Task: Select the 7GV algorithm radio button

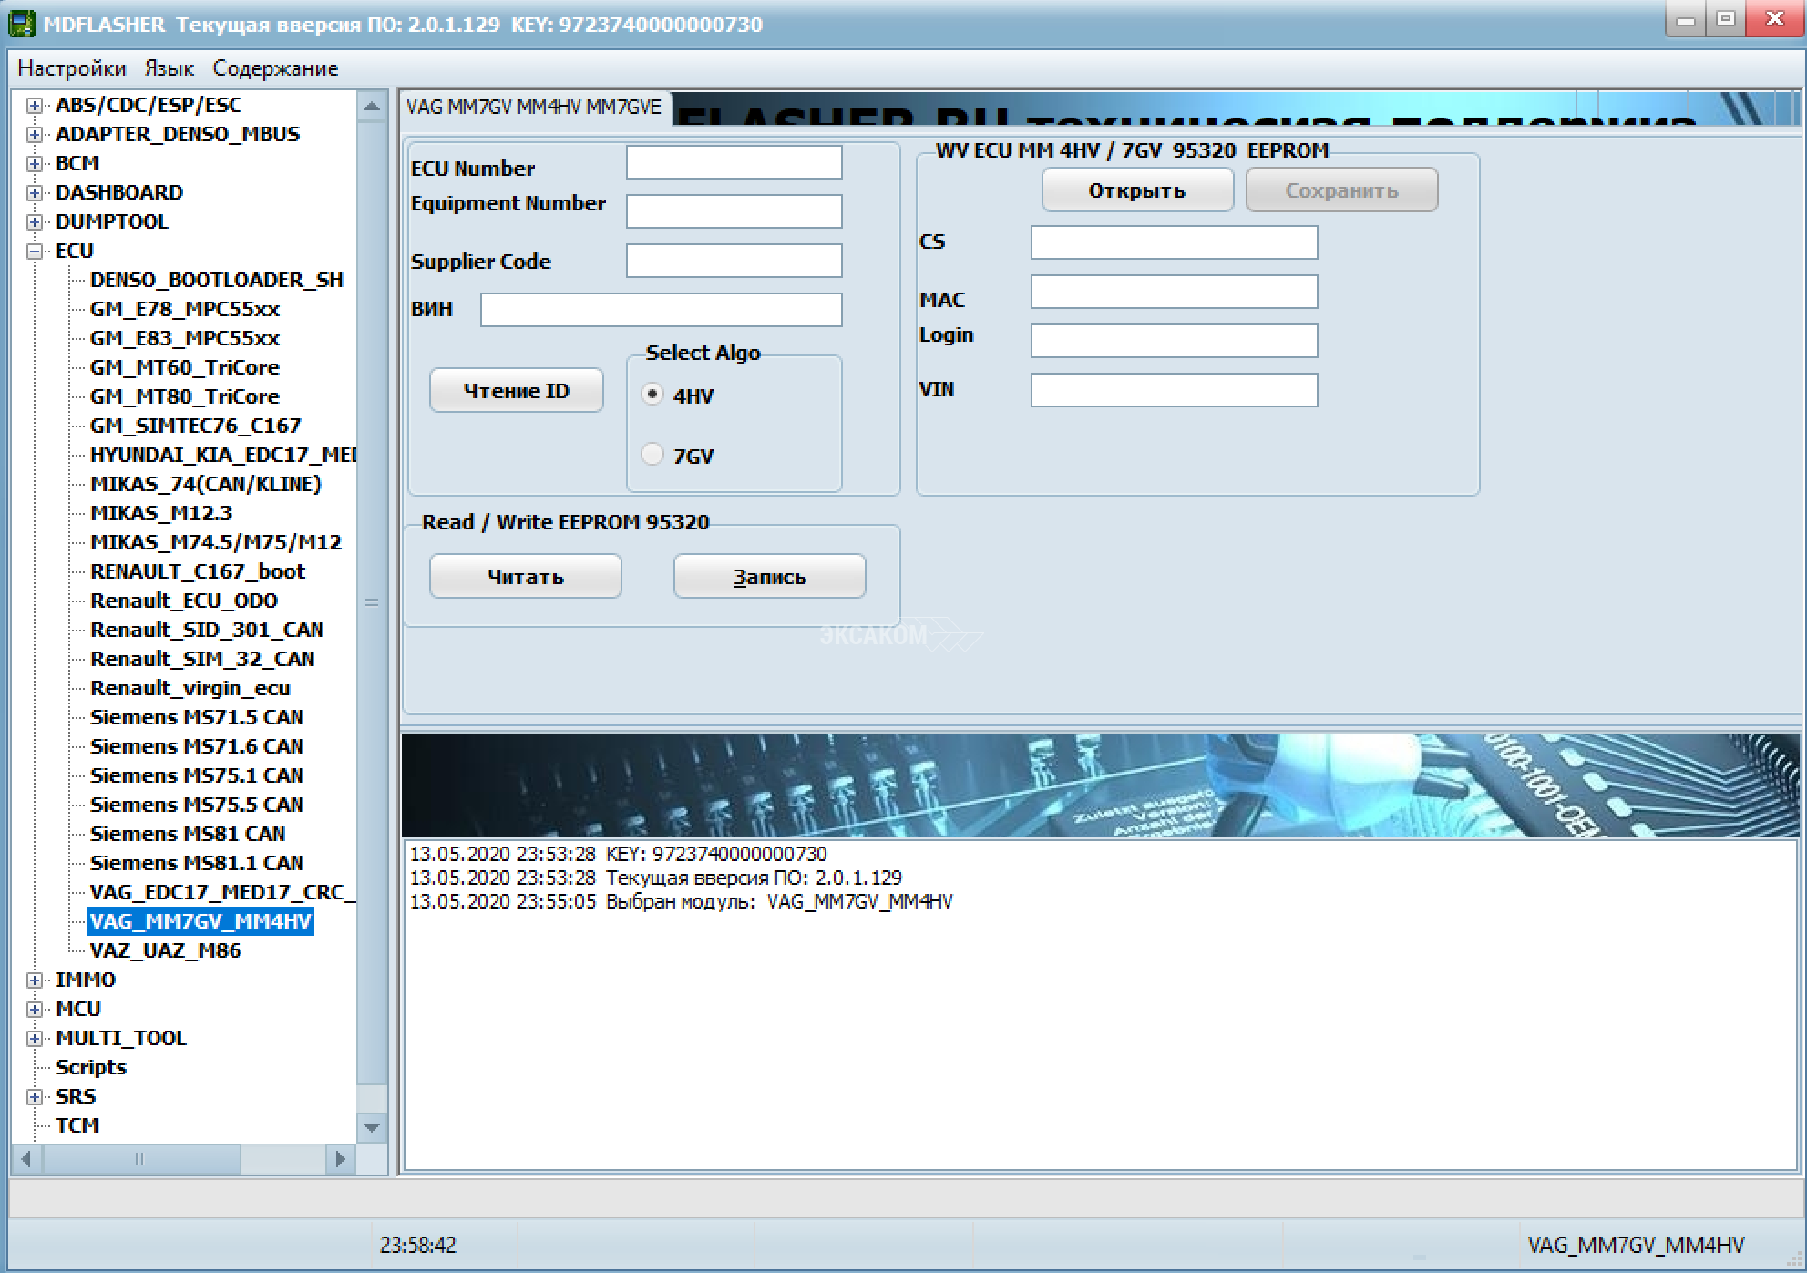Action: tap(652, 454)
